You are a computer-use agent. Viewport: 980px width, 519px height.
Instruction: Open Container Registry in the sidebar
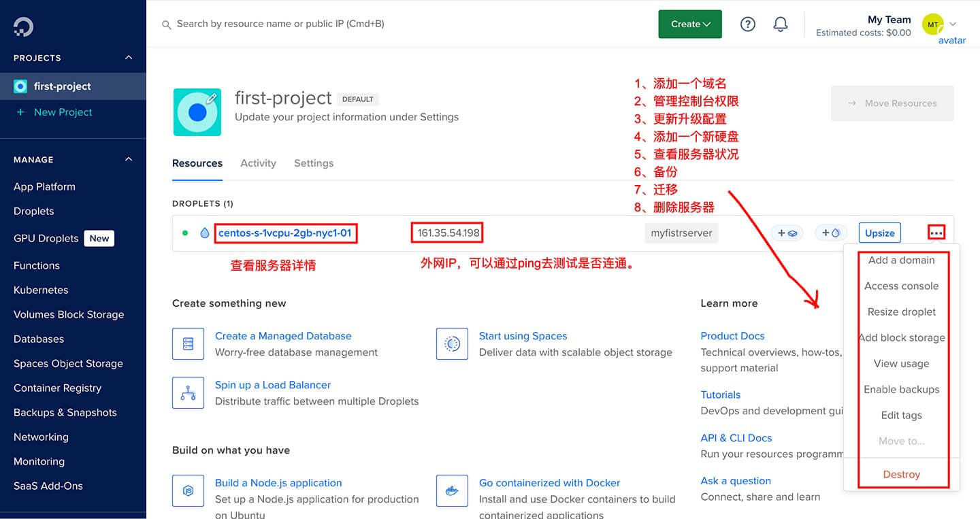coord(57,388)
